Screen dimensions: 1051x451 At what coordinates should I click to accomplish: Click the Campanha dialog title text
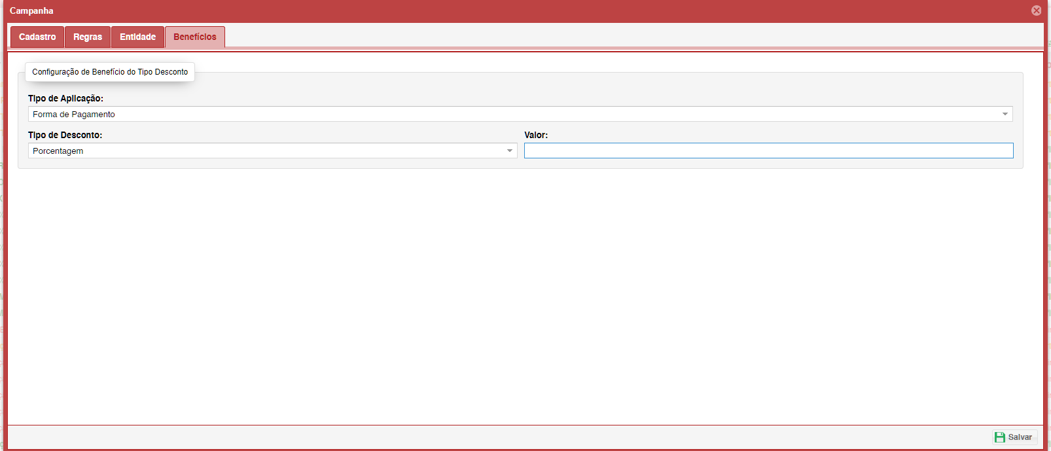point(31,10)
